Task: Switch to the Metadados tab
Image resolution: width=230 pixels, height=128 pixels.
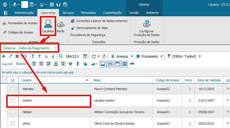Action: [88, 13]
